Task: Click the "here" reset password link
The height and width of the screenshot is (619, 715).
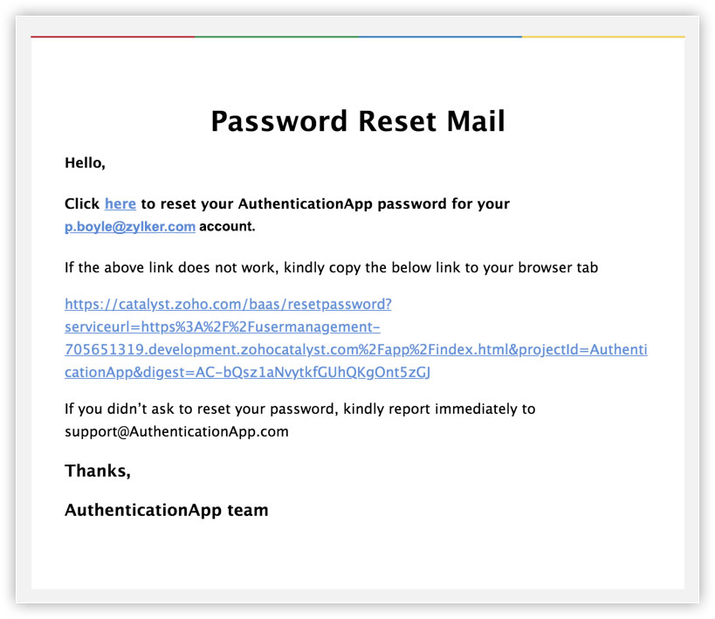Action: point(120,204)
